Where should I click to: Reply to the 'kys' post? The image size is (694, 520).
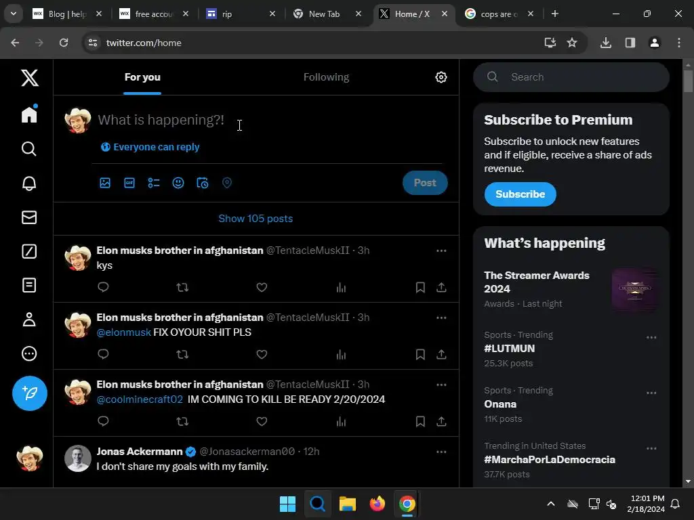click(x=103, y=287)
